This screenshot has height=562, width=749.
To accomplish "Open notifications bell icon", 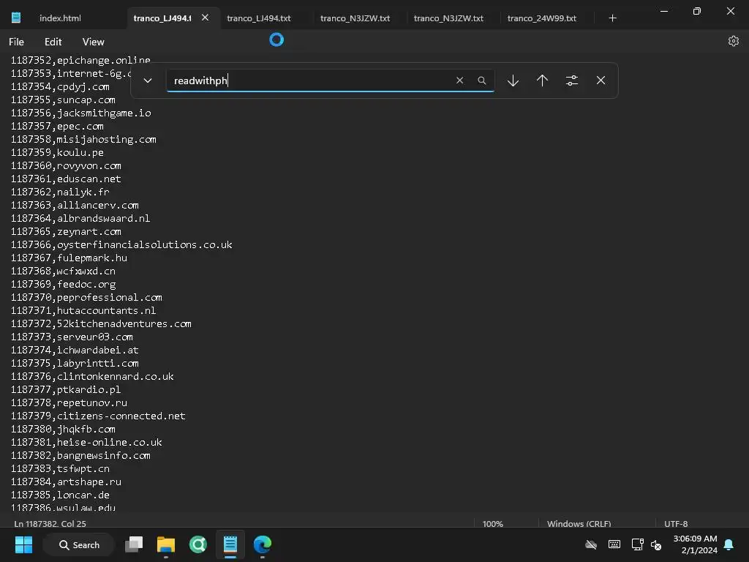I will [x=729, y=544].
